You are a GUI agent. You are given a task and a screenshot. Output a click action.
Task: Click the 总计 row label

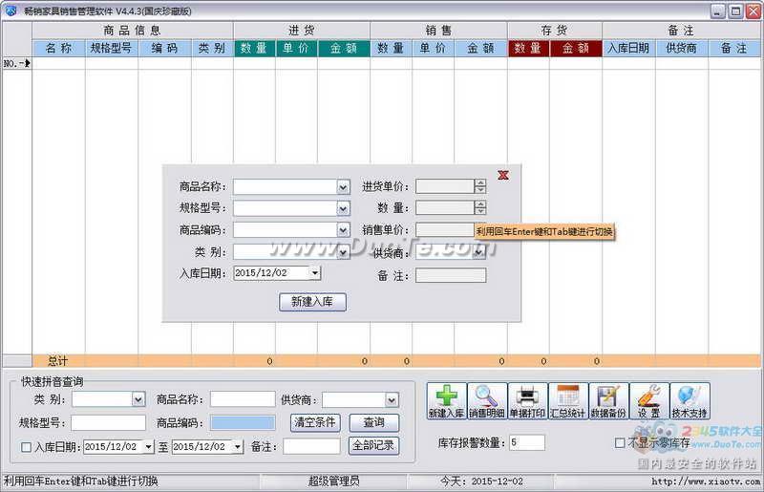pyautogui.click(x=57, y=361)
